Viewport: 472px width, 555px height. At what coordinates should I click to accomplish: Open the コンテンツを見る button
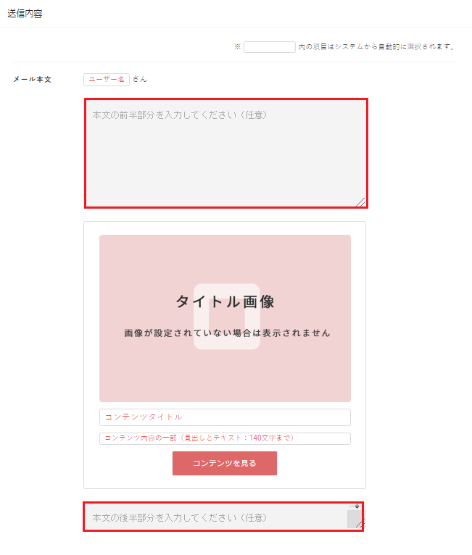pyautogui.click(x=225, y=463)
